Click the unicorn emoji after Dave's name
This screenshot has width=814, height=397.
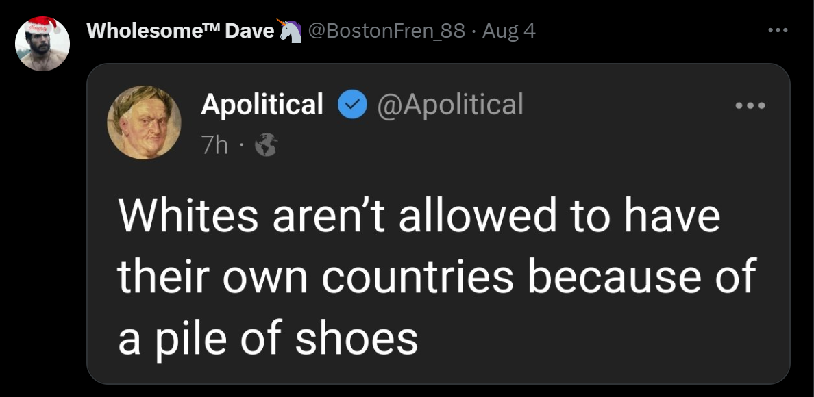click(x=289, y=31)
